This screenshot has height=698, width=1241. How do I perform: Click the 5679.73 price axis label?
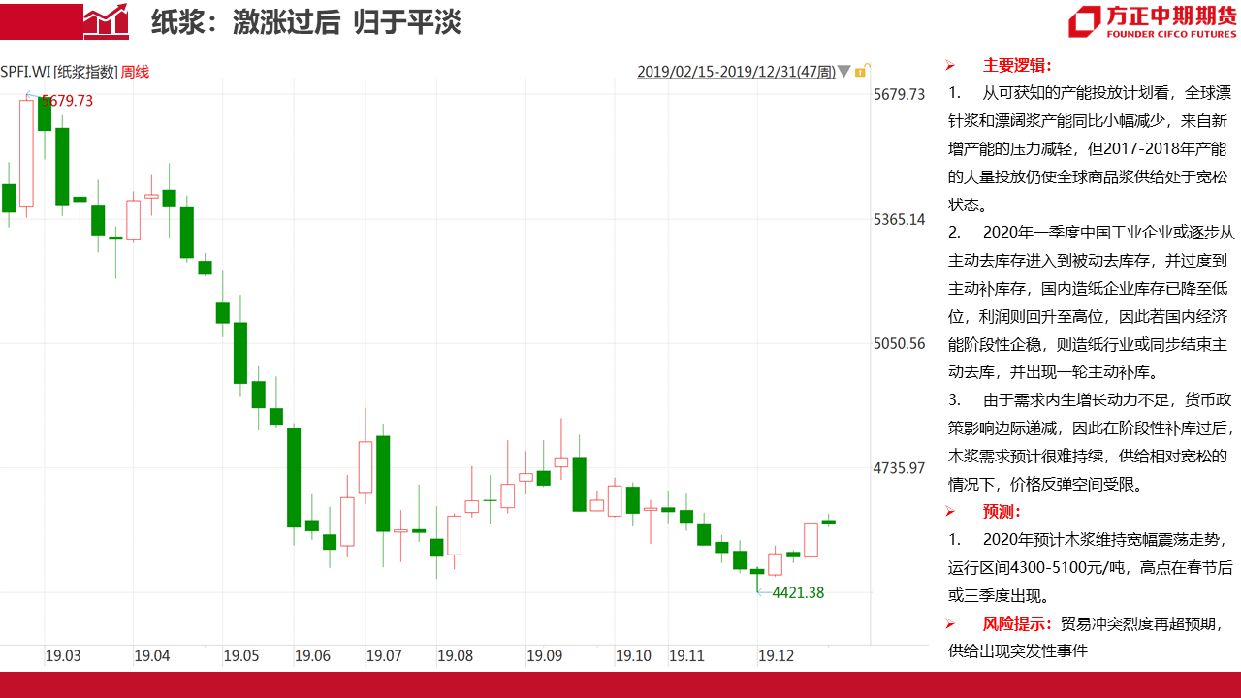click(x=900, y=94)
